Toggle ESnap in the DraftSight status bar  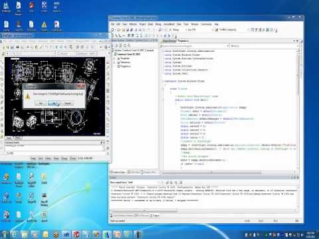tap(64, 158)
